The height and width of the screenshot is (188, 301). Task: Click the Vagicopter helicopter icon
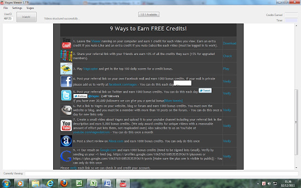(66, 69)
